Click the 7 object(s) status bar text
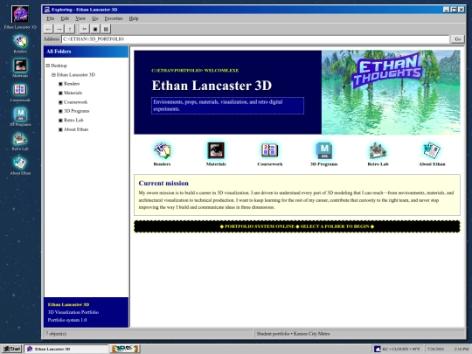This screenshot has width=472, height=354. click(x=56, y=334)
